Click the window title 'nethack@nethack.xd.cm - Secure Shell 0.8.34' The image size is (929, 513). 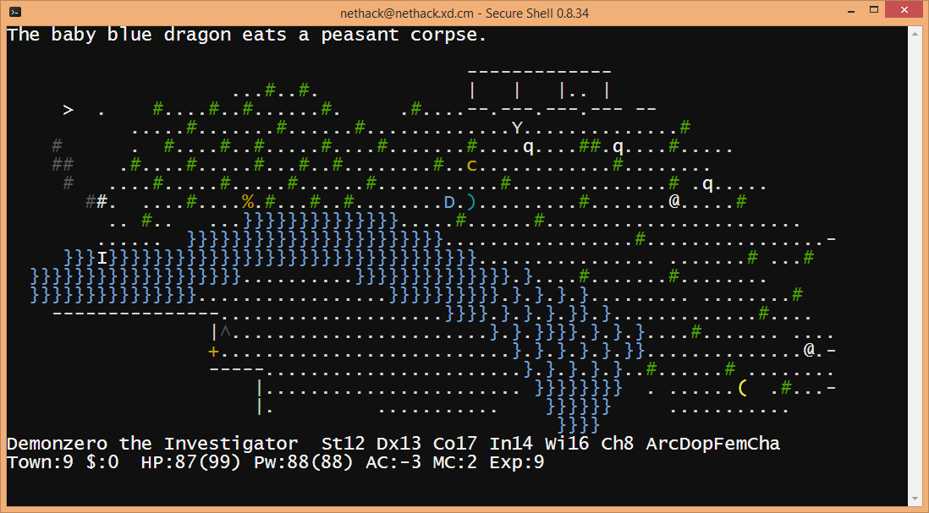click(x=464, y=13)
